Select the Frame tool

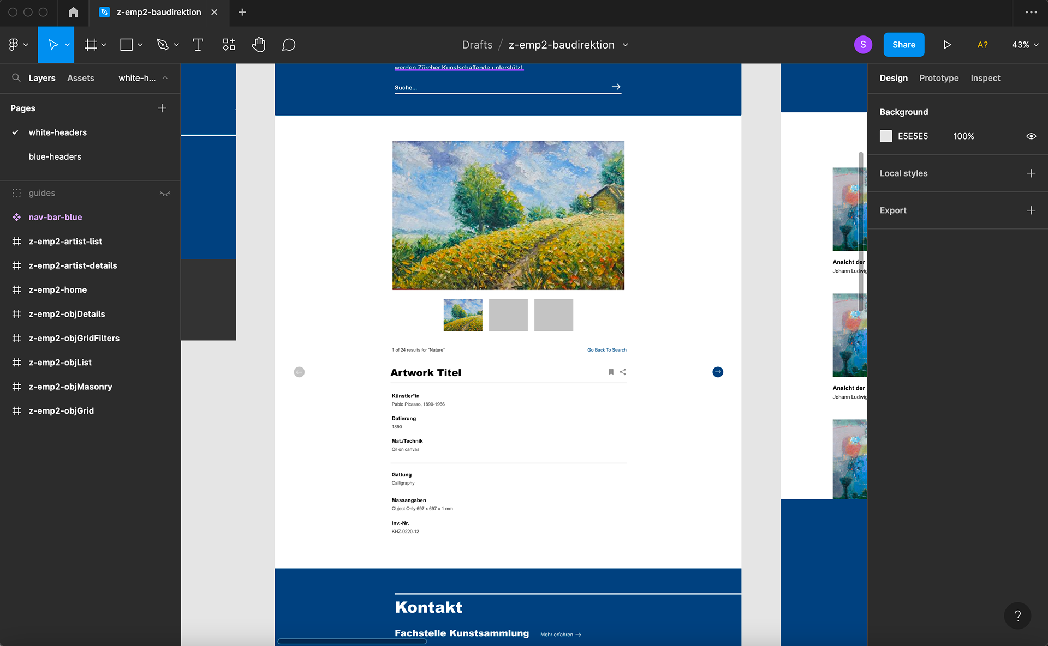[x=91, y=45]
